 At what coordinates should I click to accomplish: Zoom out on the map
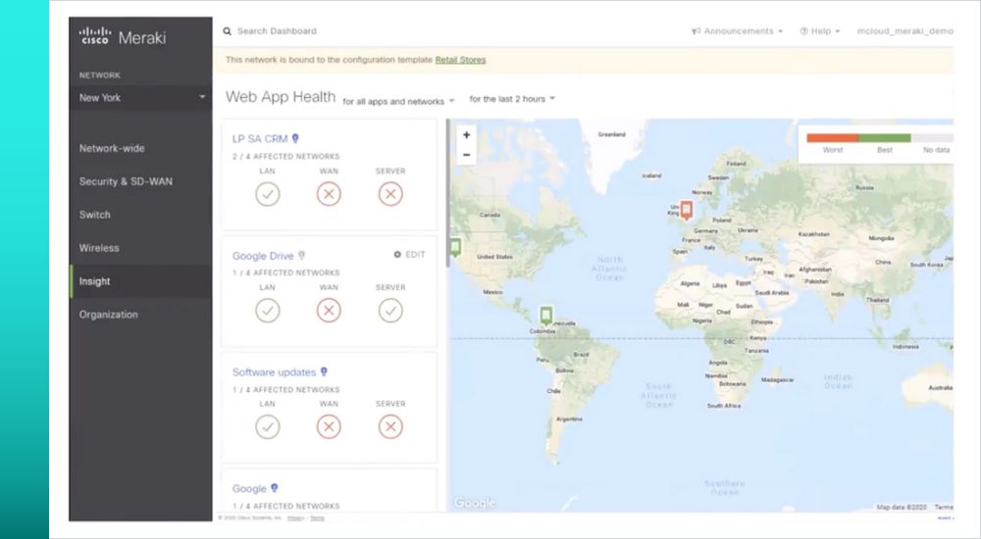pos(466,155)
